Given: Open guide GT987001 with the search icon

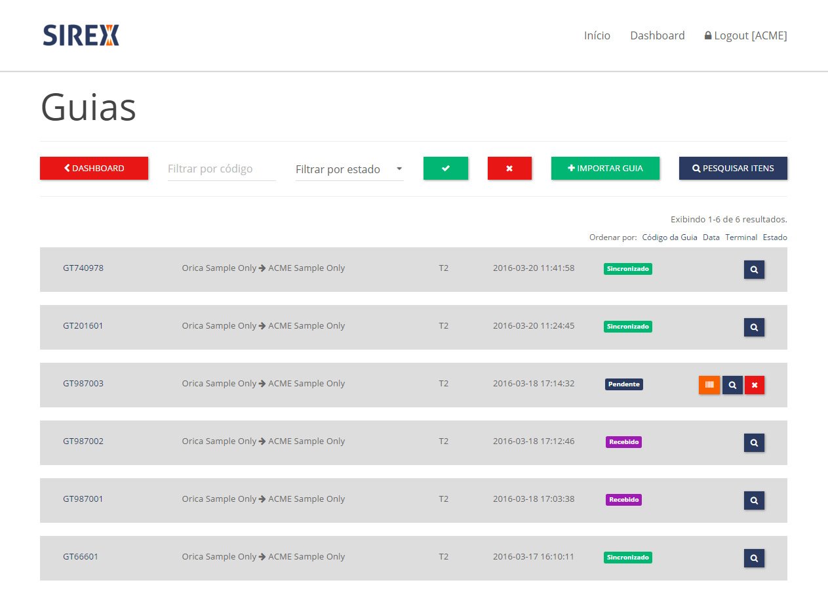Looking at the screenshot, I should click(754, 500).
